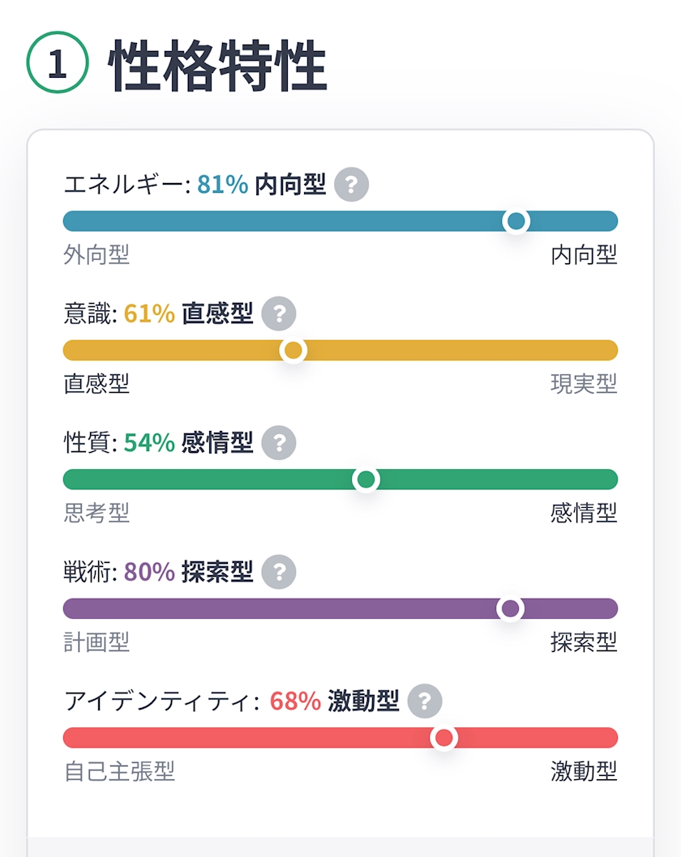Click the yellow 意識 slider handle

(293, 351)
